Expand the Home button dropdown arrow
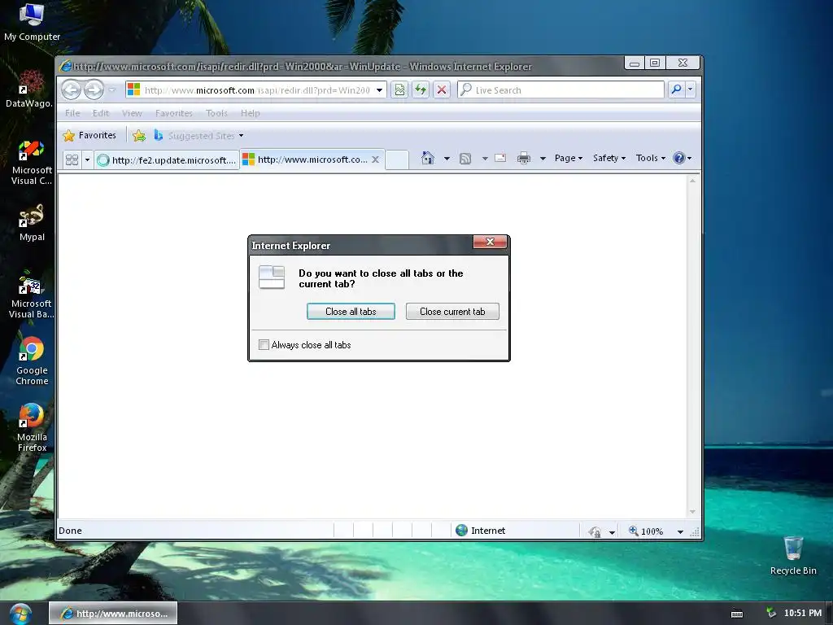This screenshot has width=833, height=625. [447, 159]
